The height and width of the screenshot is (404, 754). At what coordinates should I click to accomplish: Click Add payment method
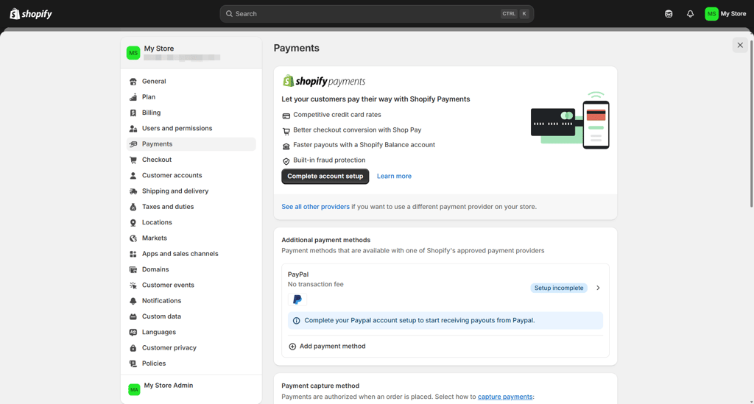tap(327, 347)
